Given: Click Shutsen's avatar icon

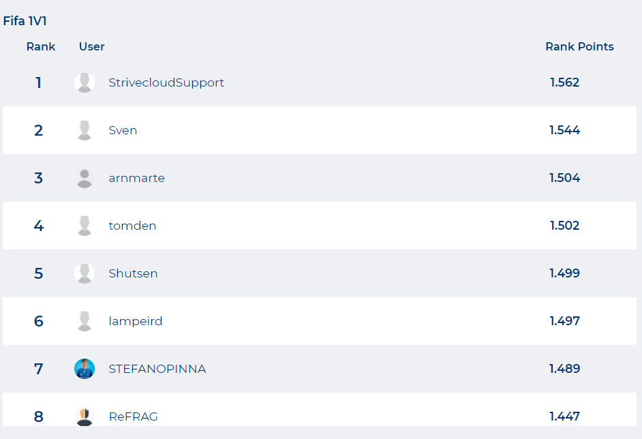Looking at the screenshot, I should pyautogui.click(x=85, y=273).
